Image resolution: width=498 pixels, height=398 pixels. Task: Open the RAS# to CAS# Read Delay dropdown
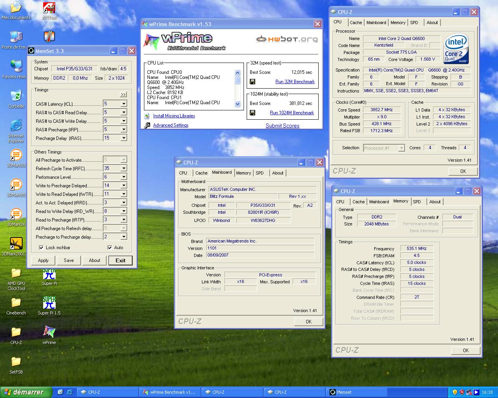[x=124, y=112]
